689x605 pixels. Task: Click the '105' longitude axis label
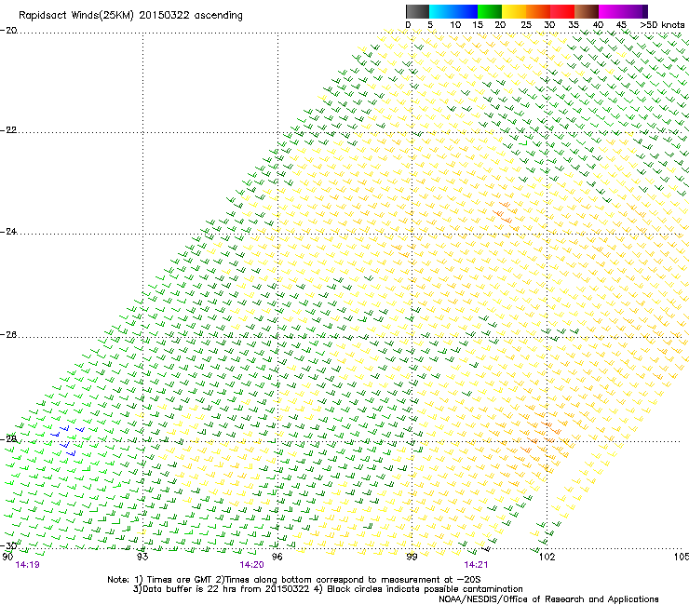682,557
